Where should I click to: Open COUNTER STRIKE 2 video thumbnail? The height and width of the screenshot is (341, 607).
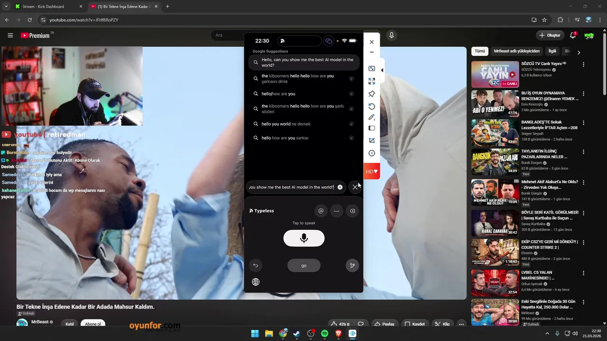tap(495, 252)
